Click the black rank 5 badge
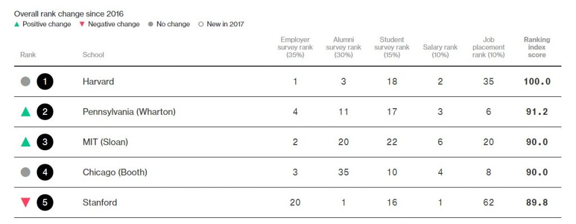This screenshot has width=576, height=224. pos(45,202)
